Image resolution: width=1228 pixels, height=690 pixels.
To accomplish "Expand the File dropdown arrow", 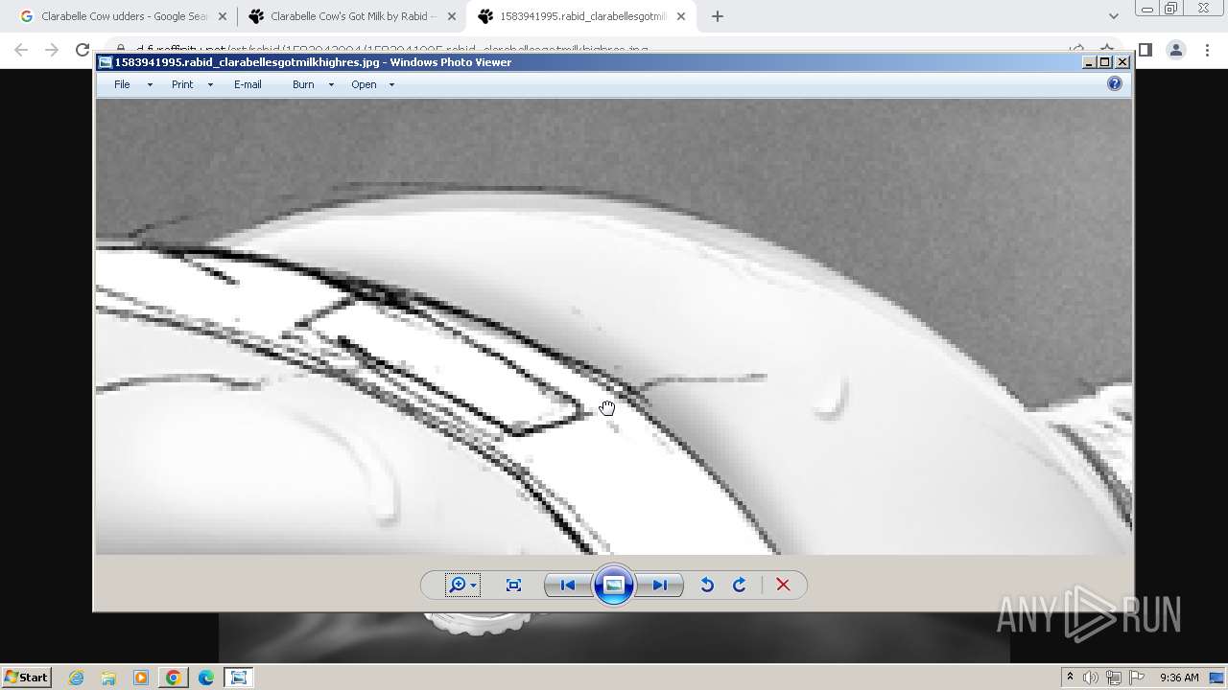I will 150,85.
